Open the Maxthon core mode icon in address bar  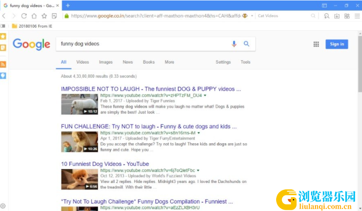tap(245, 16)
